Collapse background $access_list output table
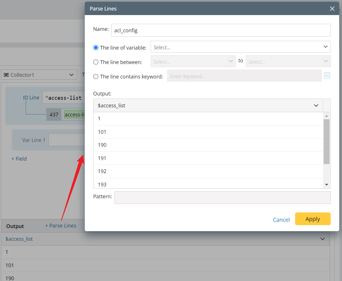The height and width of the screenshot is (281, 342). pos(322,239)
